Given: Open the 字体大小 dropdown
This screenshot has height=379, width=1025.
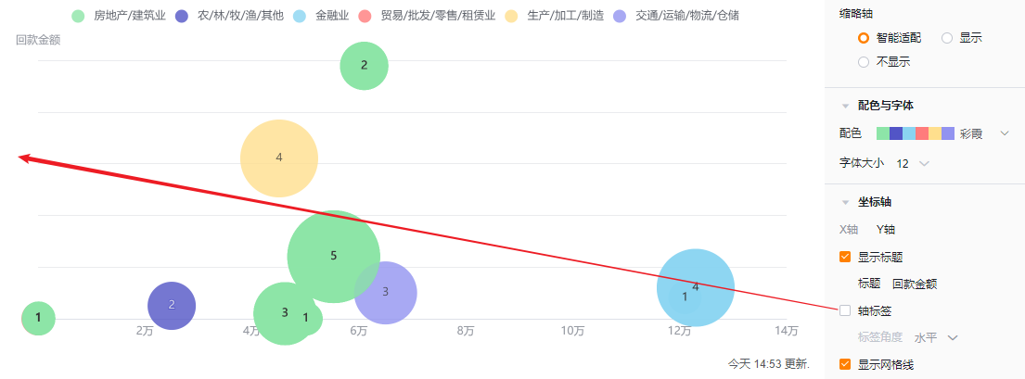Looking at the screenshot, I should tap(912, 163).
